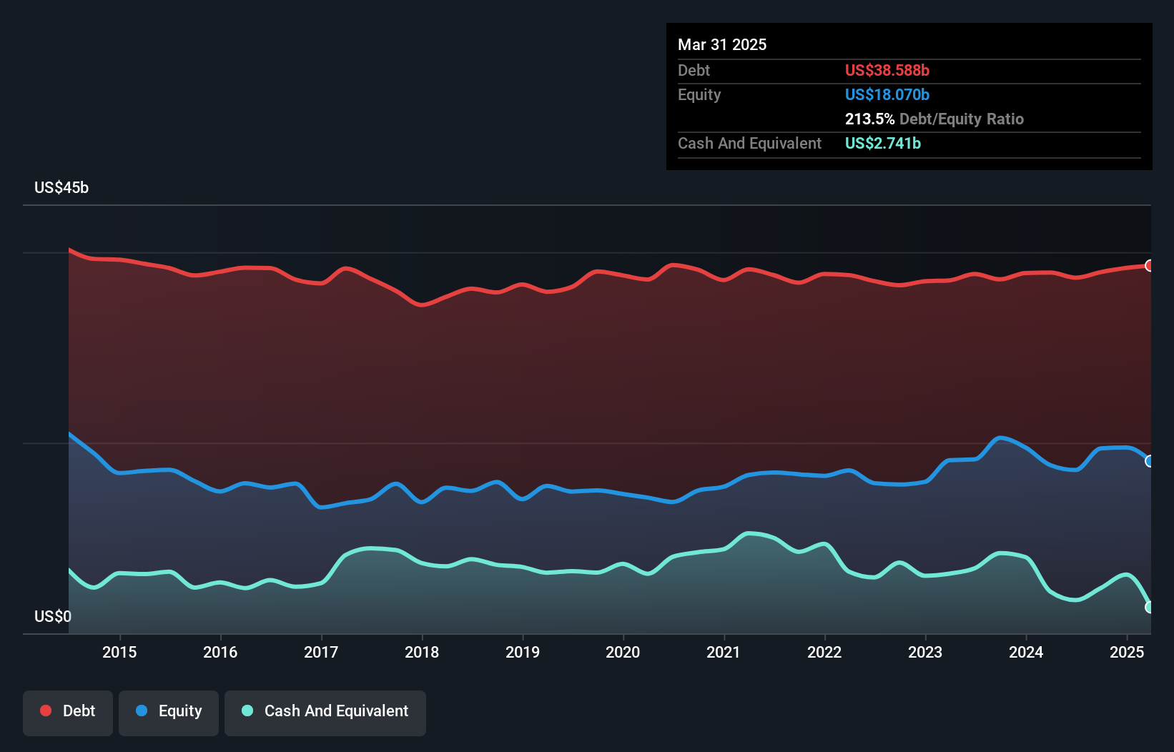The height and width of the screenshot is (752, 1174).
Task: Click the 2023 x-axis label
Action: pos(925,652)
